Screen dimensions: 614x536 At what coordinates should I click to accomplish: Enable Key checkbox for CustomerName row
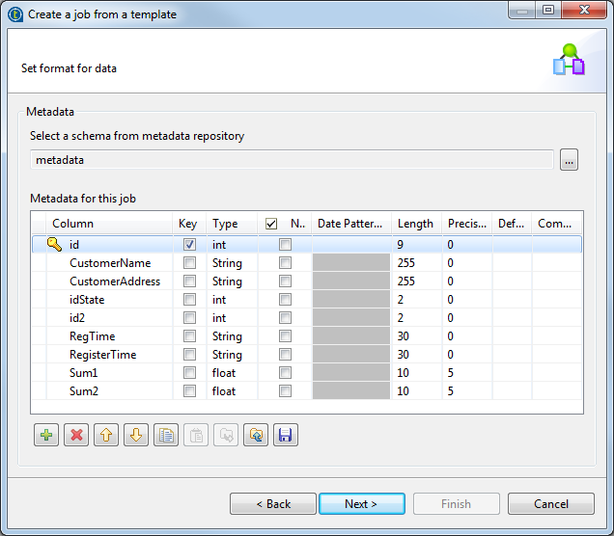[x=189, y=263]
